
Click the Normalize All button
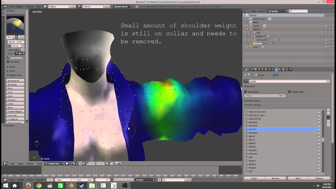(15, 81)
